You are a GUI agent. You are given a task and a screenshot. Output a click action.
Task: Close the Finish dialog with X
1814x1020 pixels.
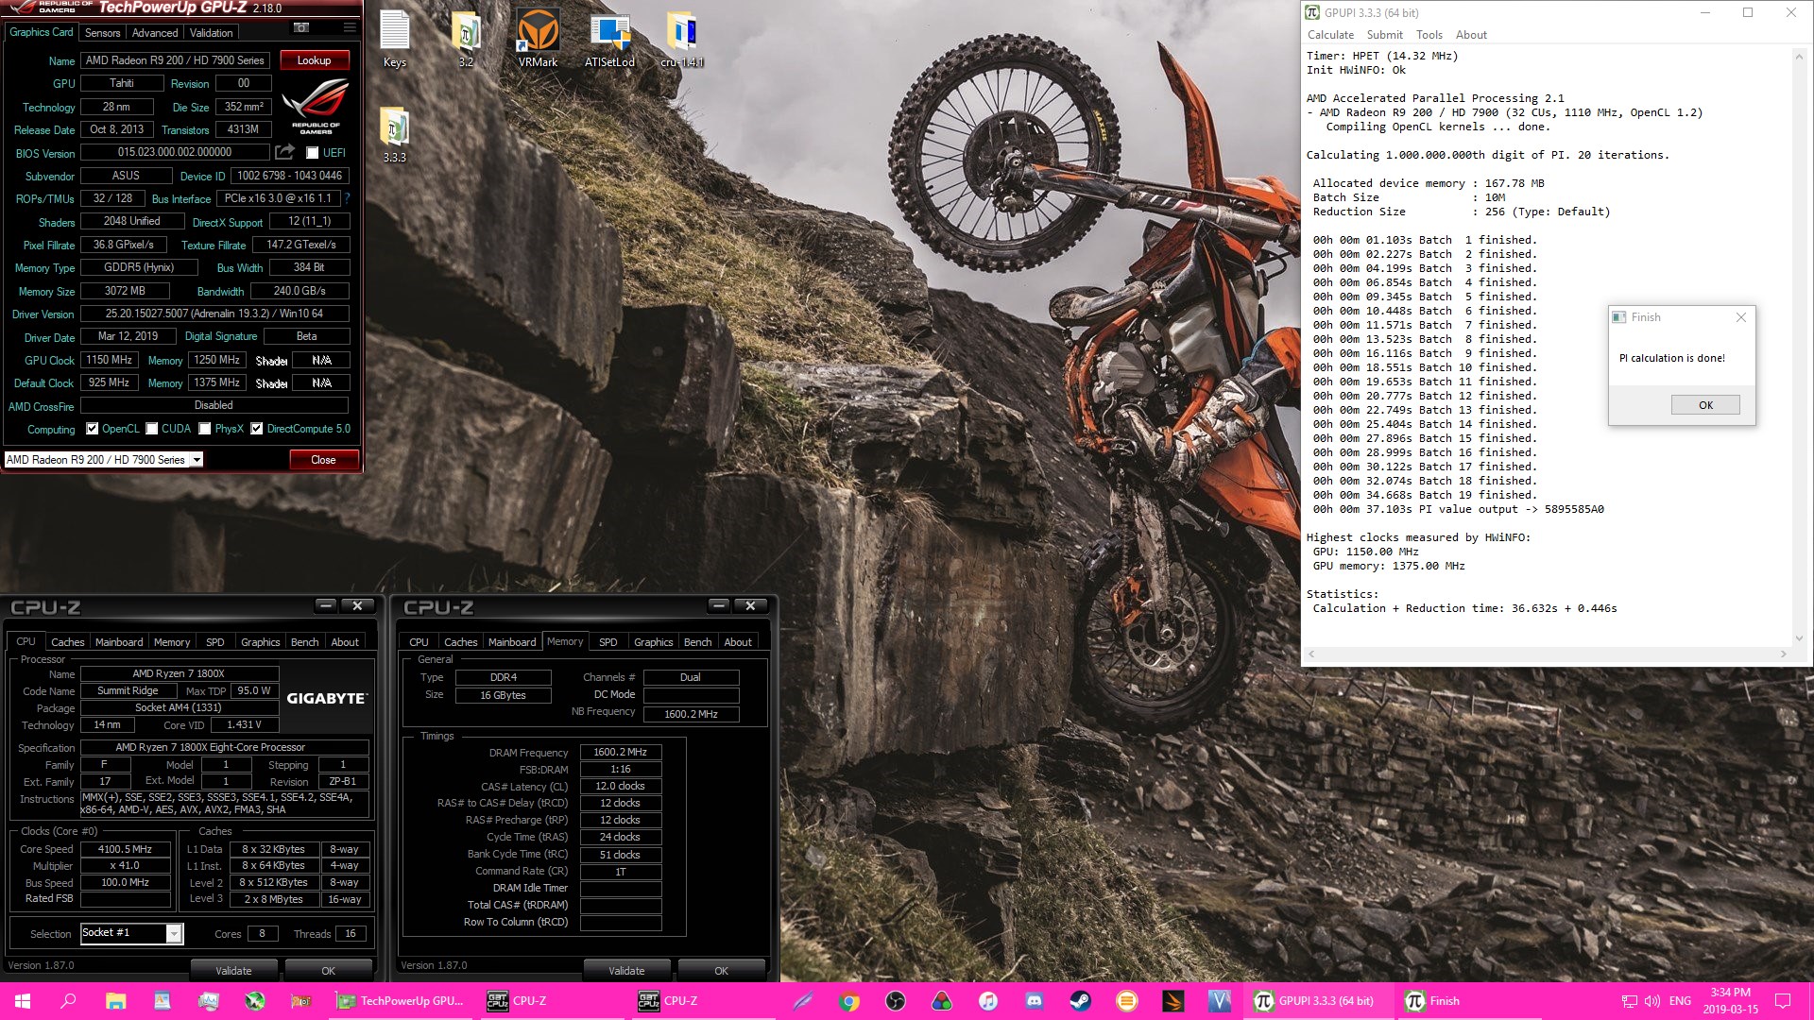click(x=1740, y=317)
